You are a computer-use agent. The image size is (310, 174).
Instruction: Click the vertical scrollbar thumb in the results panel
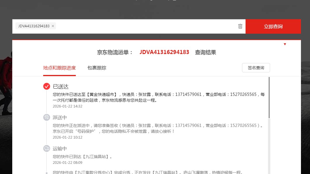(x=269, y=97)
